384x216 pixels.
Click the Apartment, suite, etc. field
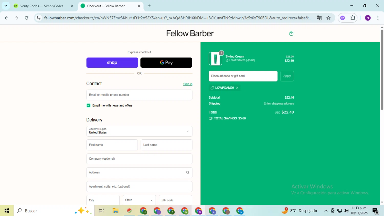[x=139, y=187]
